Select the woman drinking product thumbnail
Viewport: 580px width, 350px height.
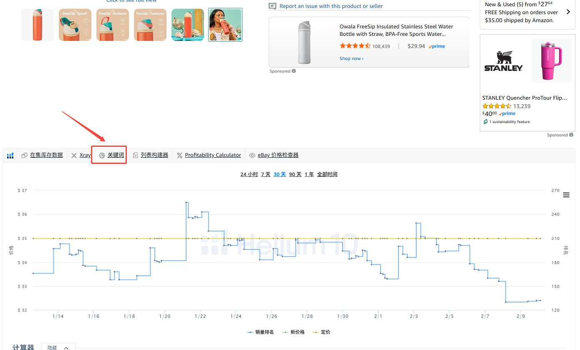coord(225,25)
